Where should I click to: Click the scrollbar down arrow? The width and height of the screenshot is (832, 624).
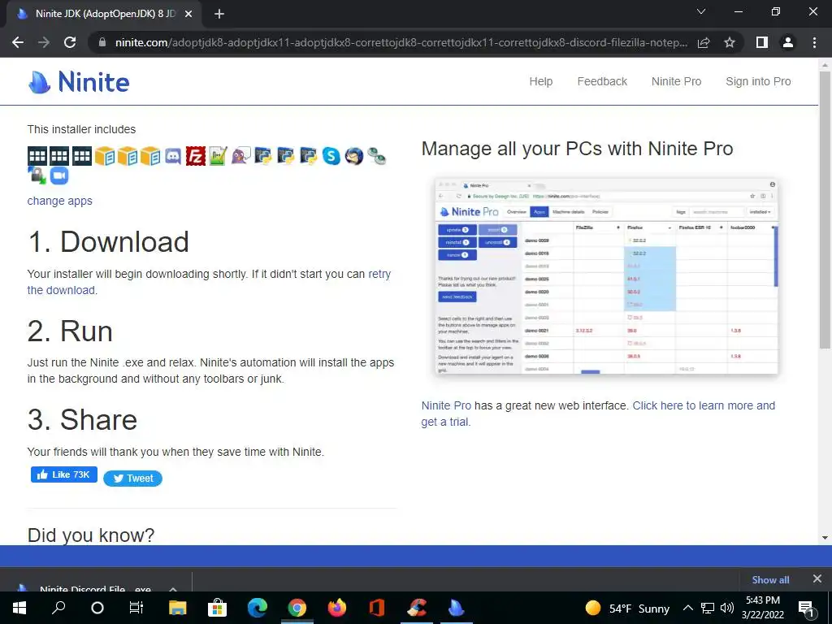click(x=825, y=538)
